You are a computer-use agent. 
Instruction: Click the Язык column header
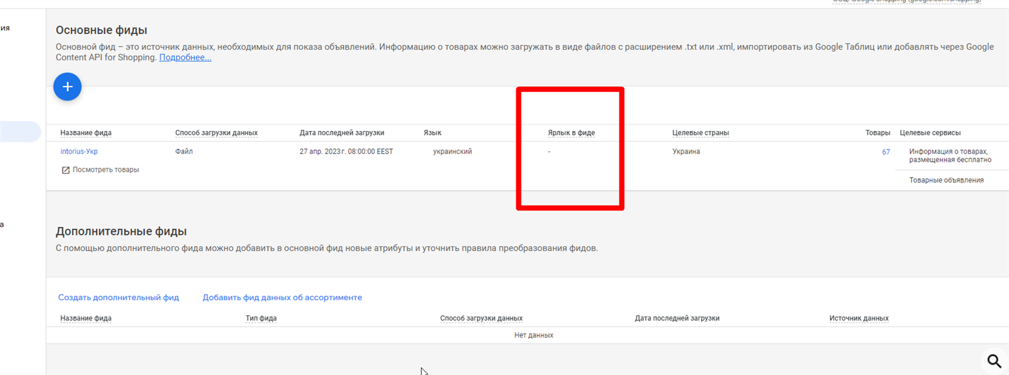[x=432, y=133]
